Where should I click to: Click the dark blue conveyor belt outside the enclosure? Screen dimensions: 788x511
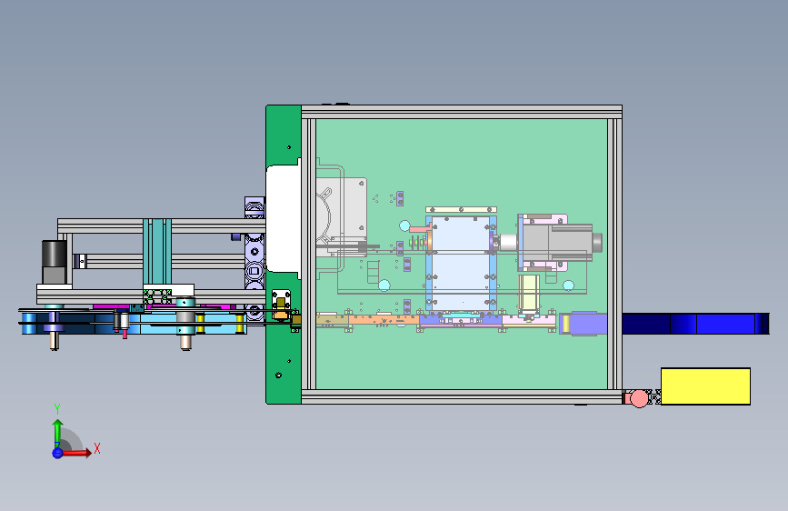tap(695, 324)
